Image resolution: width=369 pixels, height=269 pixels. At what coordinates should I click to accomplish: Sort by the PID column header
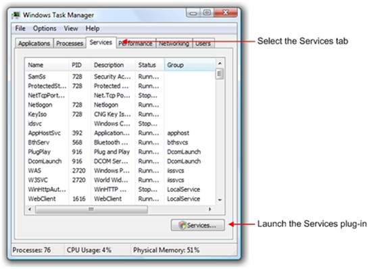(x=80, y=65)
